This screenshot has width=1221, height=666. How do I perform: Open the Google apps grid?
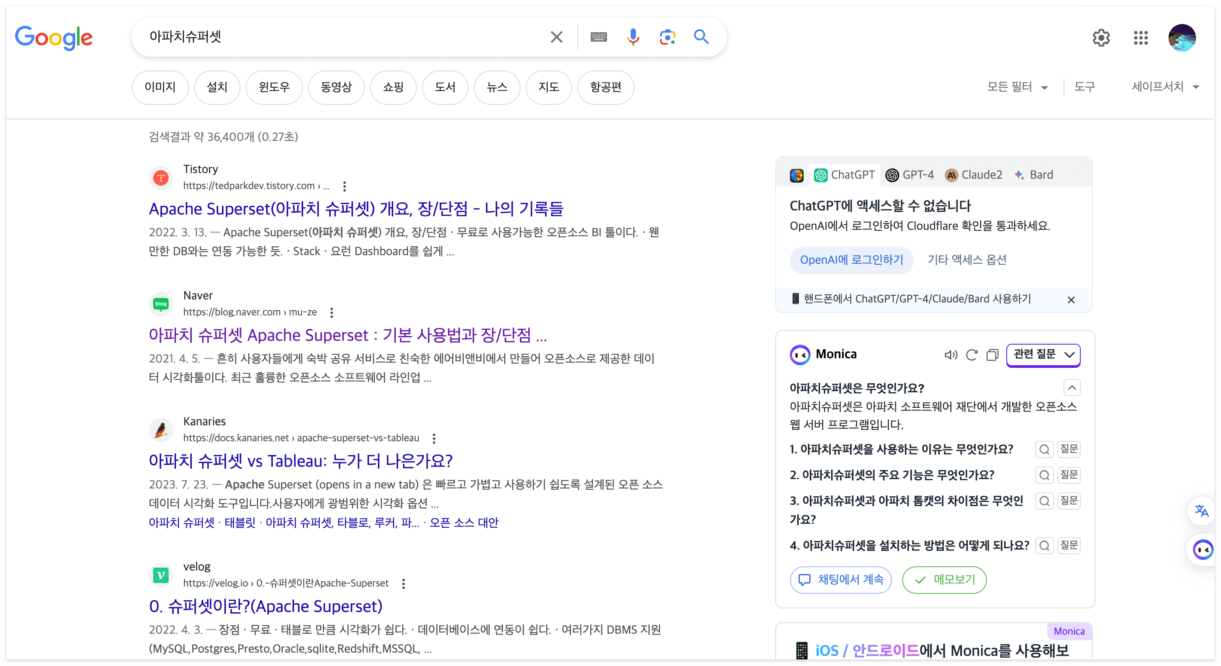[x=1141, y=37]
